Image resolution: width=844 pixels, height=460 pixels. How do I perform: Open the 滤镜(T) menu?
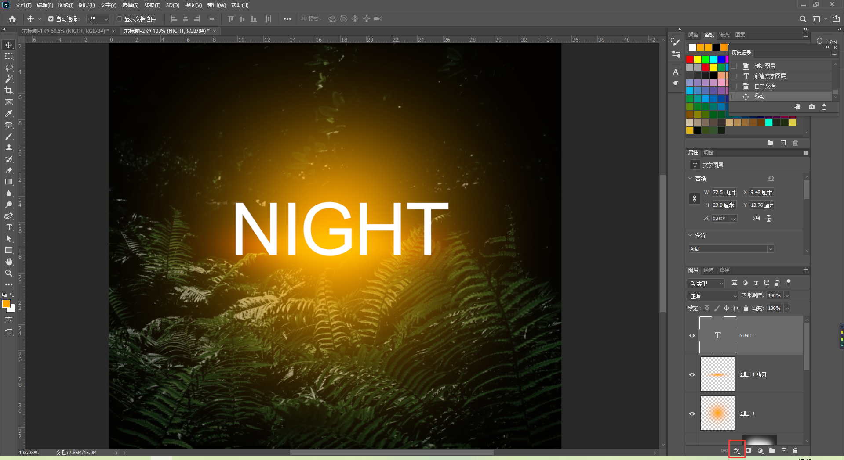152,5
